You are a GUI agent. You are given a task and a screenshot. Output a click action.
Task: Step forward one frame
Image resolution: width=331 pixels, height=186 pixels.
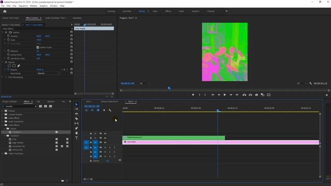231,95
